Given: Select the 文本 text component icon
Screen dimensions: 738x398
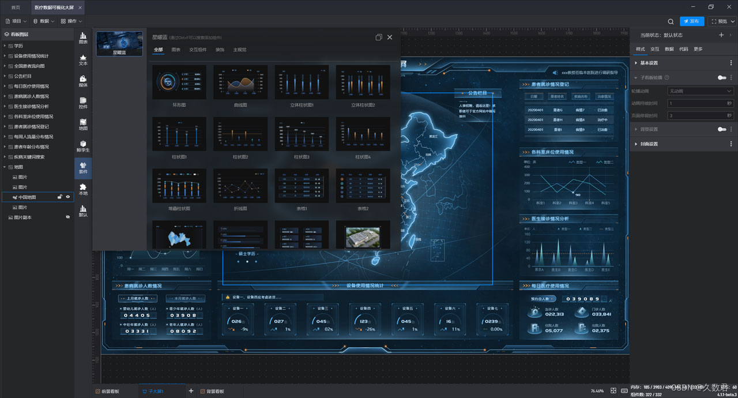Looking at the screenshot, I should coord(83,59).
